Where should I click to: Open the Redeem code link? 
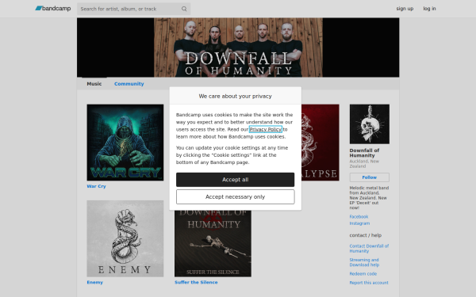(363, 274)
